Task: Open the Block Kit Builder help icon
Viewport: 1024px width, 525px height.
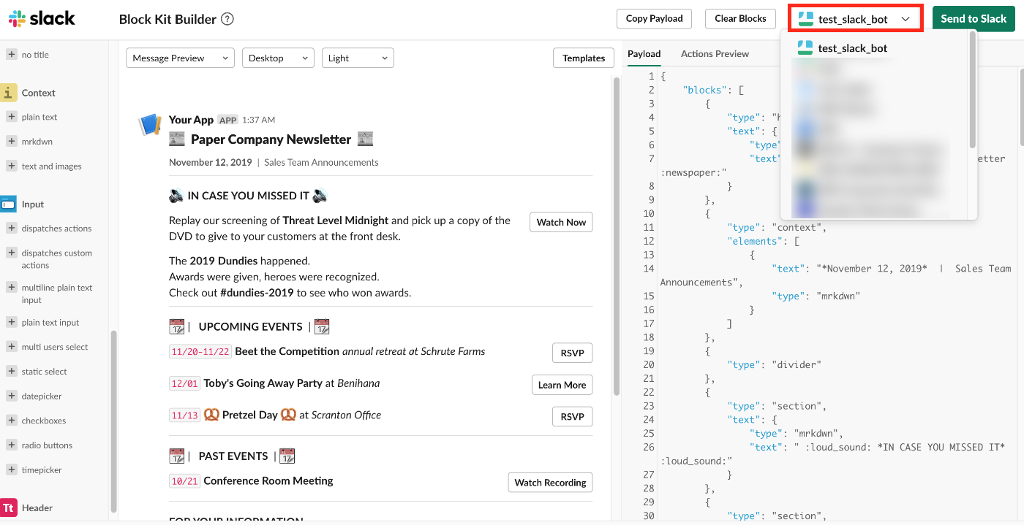Action: (x=227, y=19)
